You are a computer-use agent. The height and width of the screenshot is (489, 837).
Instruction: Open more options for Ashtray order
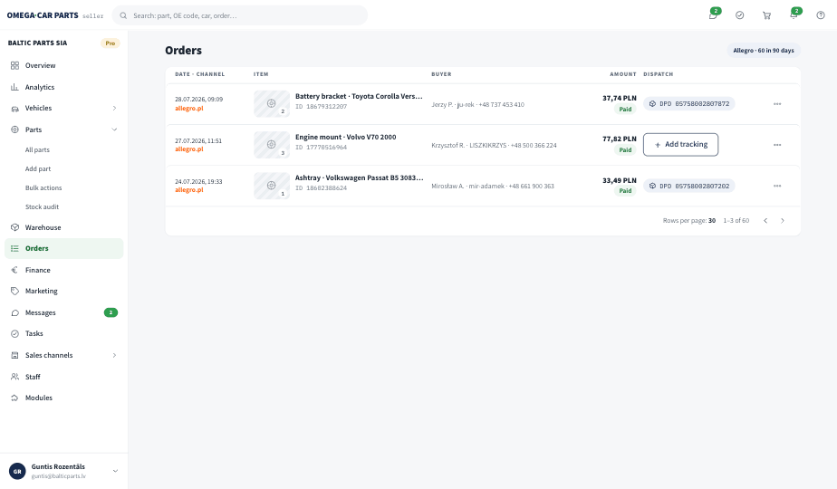777,186
